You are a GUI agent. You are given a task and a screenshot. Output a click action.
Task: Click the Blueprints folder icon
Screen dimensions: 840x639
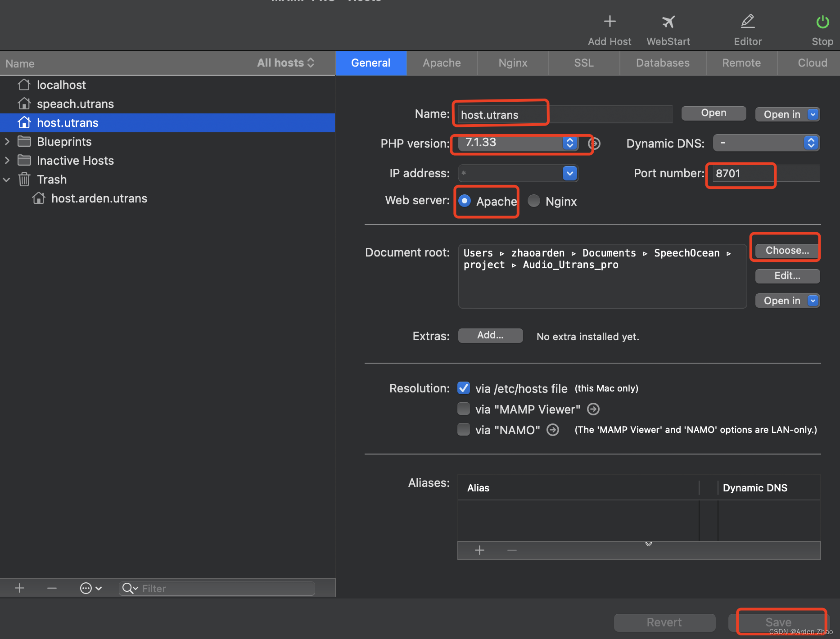pos(24,141)
